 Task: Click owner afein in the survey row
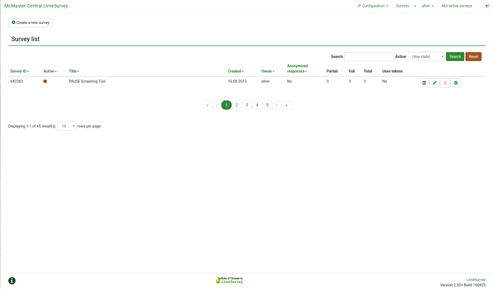(x=265, y=81)
